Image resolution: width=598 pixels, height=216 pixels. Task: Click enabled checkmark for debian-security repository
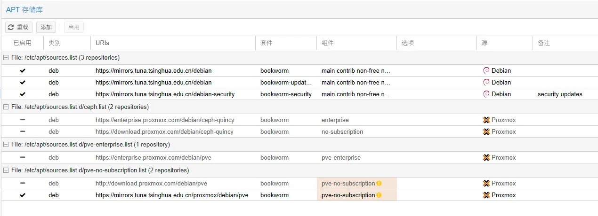[x=23, y=94]
